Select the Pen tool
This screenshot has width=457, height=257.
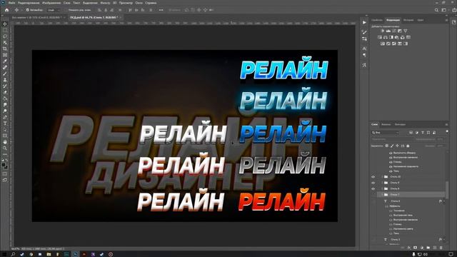pos(5,117)
